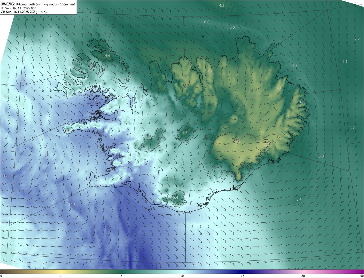This screenshot has width=364, height=278.
Task: Click the legend tick label '15' on the colorbar
Action: (243, 276)
